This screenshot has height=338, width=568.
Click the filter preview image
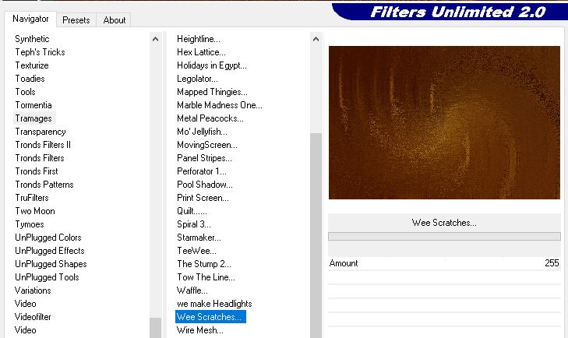tap(444, 122)
